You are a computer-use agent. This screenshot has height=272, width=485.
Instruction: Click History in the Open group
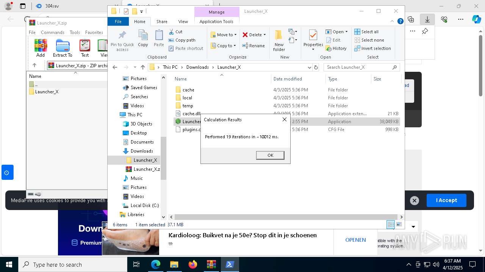[x=336, y=48]
